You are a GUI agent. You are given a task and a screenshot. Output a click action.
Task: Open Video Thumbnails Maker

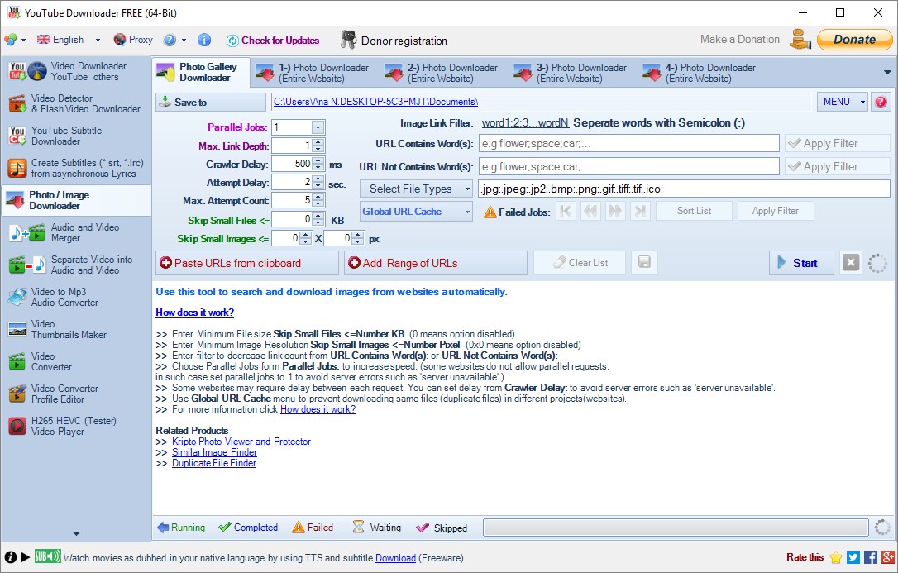(x=75, y=329)
